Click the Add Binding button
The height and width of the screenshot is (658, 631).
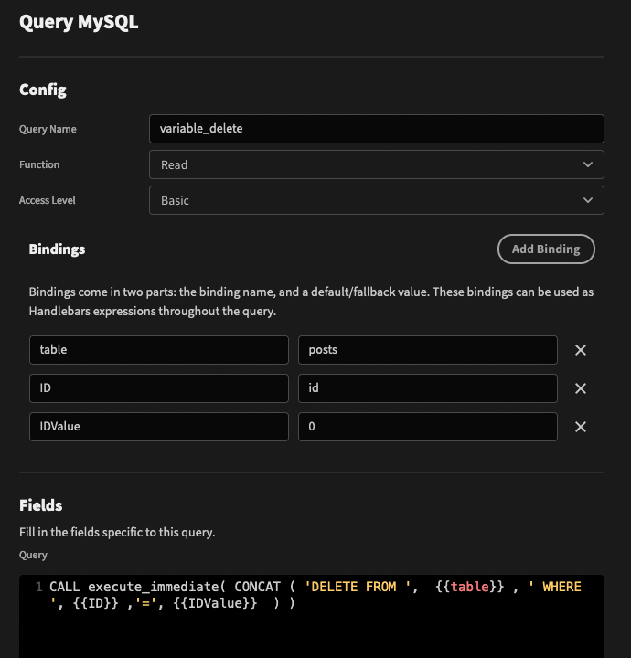pos(546,249)
